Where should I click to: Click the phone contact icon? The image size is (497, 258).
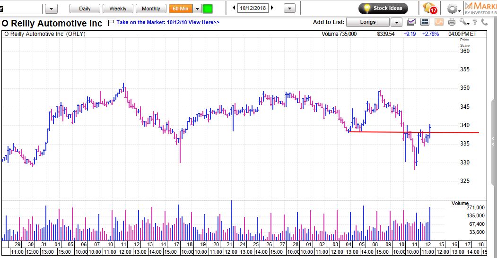[x=485, y=22]
